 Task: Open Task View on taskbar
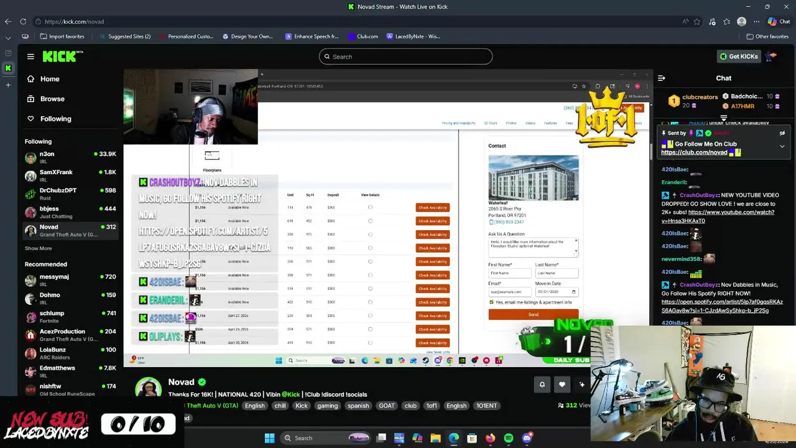(x=381, y=438)
